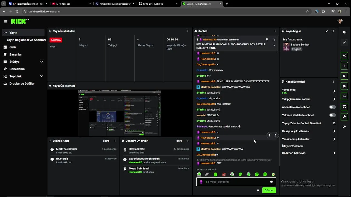Open the Etkinlik Akışı three-dot menu
This screenshot has width=351, height=197.
[x=115, y=141]
